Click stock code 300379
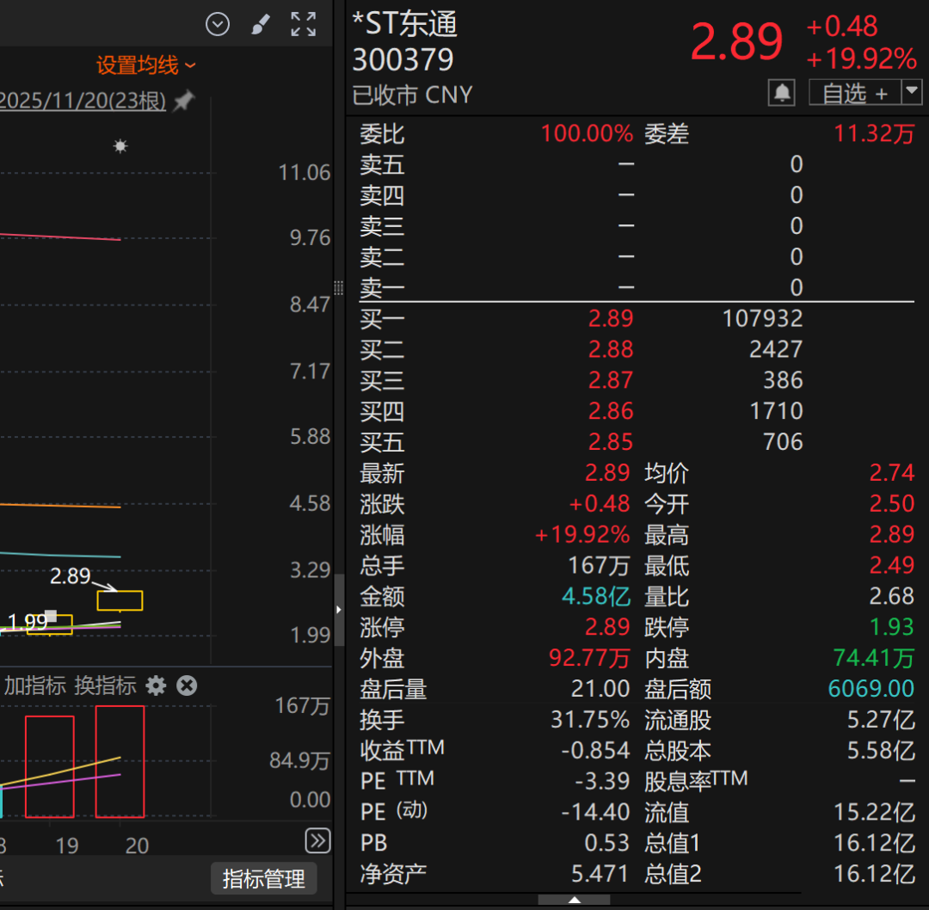The width and height of the screenshot is (929, 910). click(x=403, y=60)
